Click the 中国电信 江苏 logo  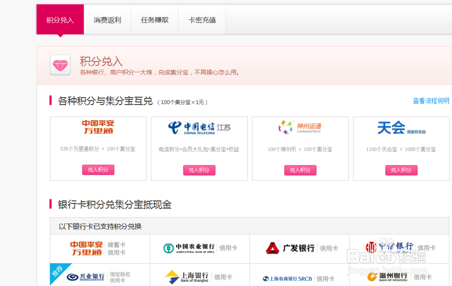pyautogui.click(x=199, y=127)
